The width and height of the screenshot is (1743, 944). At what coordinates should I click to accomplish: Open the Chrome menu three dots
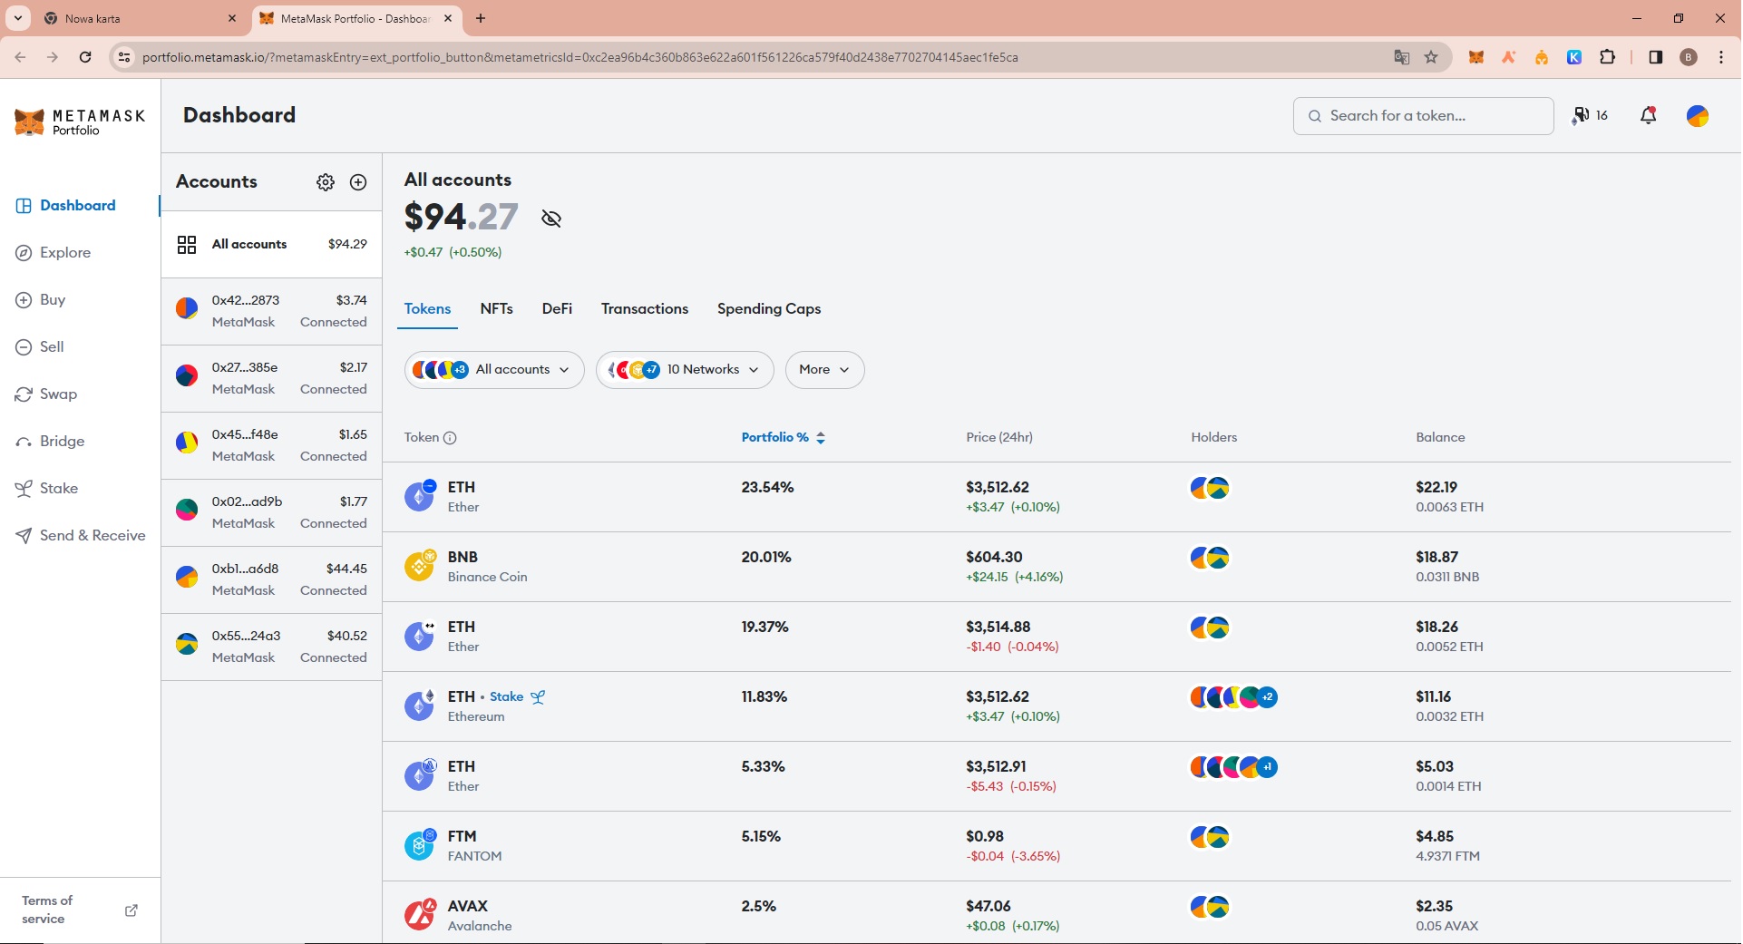tap(1721, 57)
